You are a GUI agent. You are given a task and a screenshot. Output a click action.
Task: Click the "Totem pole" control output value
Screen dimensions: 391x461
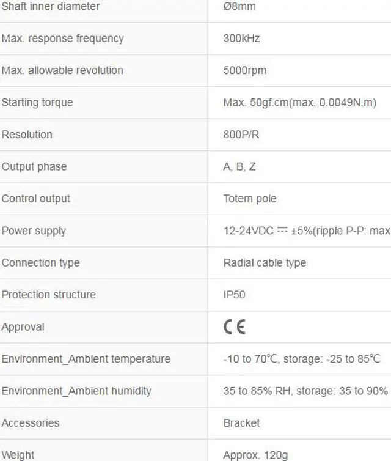250,199
